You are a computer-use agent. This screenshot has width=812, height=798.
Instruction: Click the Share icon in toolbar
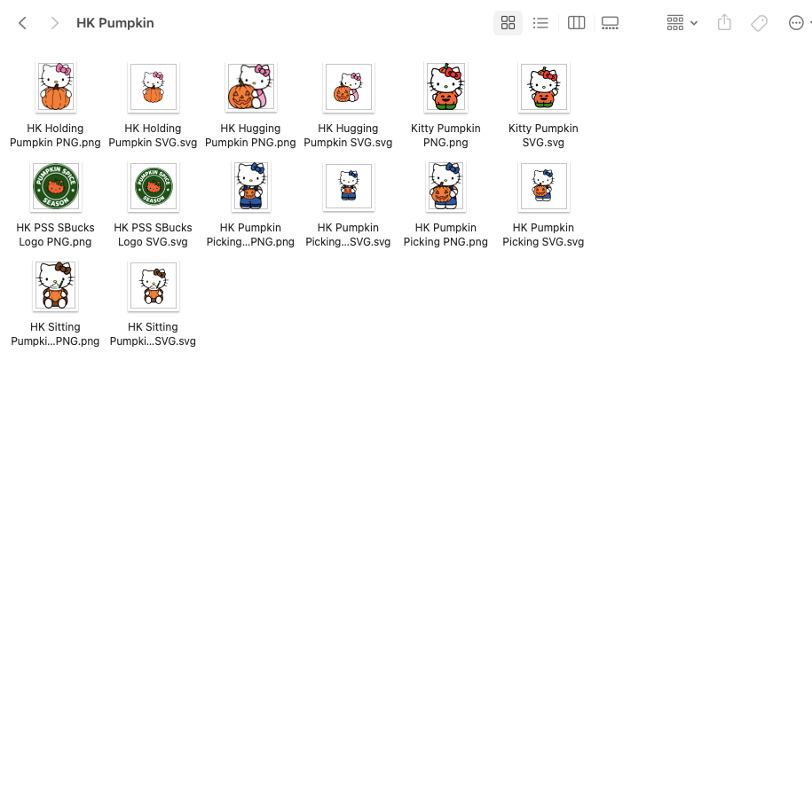coord(724,23)
